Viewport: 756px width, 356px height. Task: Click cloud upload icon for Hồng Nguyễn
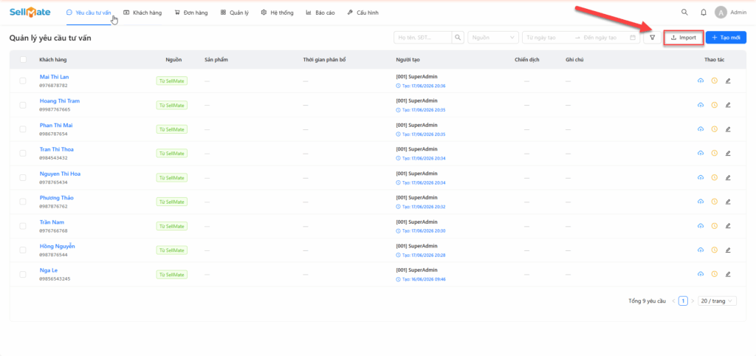[x=701, y=250]
